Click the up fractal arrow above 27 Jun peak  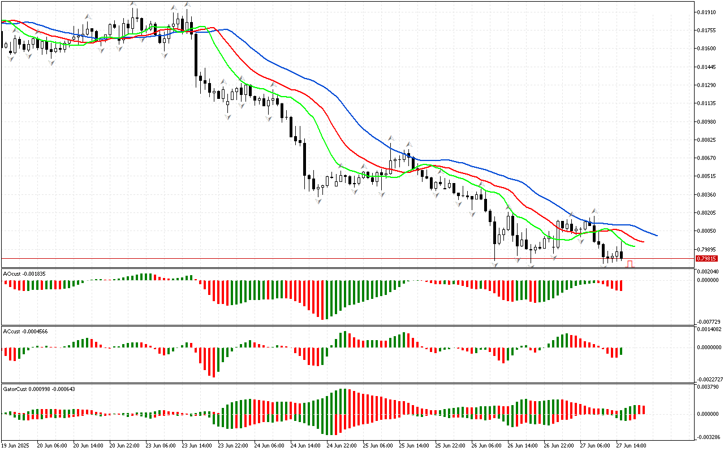(594, 211)
